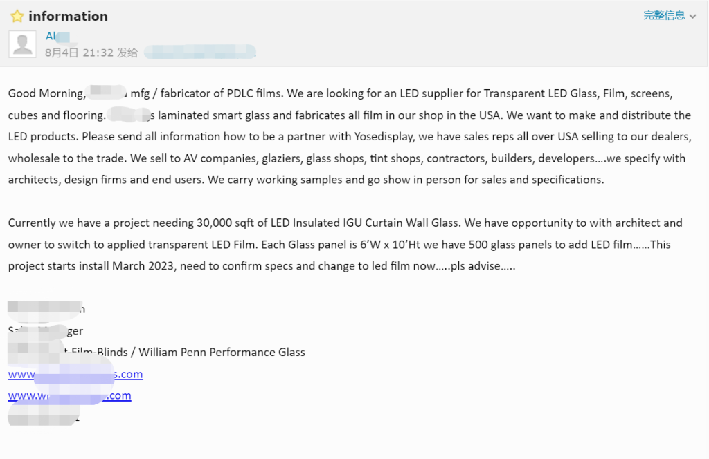Open the 完整信息 full details link

click(664, 15)
